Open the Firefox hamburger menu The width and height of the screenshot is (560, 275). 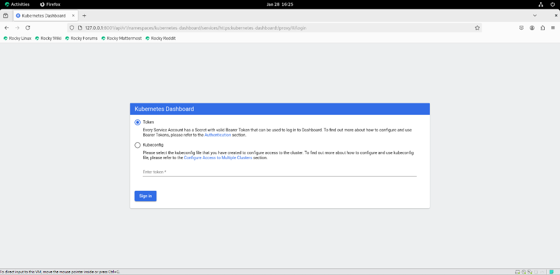point(553,28)
